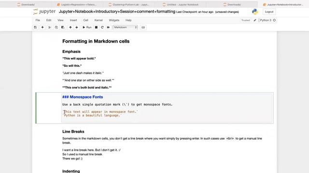Click the 'Use a back single quotation mark' line
The height and width of the screenshot is (173, 309).
pyautogui.click(x=117, y=105)
